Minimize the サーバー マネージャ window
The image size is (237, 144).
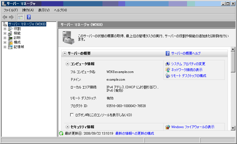(x=223, y=4)
